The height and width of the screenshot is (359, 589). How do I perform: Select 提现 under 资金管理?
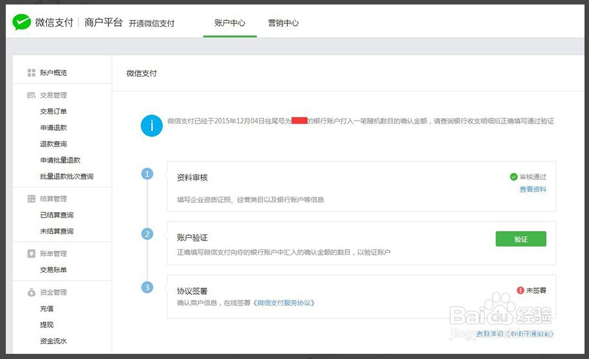click(x=46, y=325)
